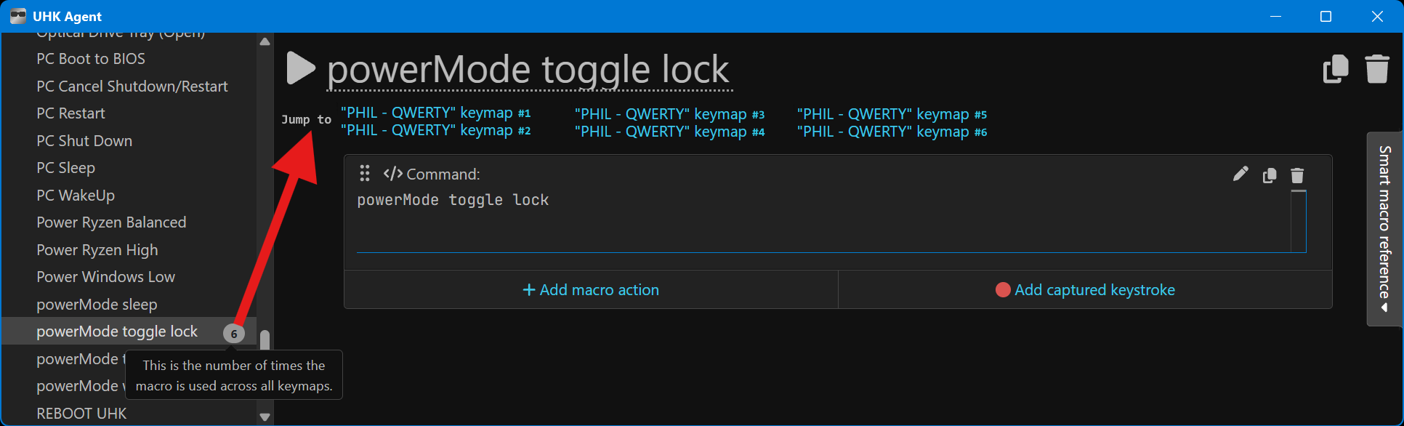The width and height of the screenshot is (1404, 426).
Task: Jump to "PHIL - QWERTY" keymap #1
Action: 435,113
